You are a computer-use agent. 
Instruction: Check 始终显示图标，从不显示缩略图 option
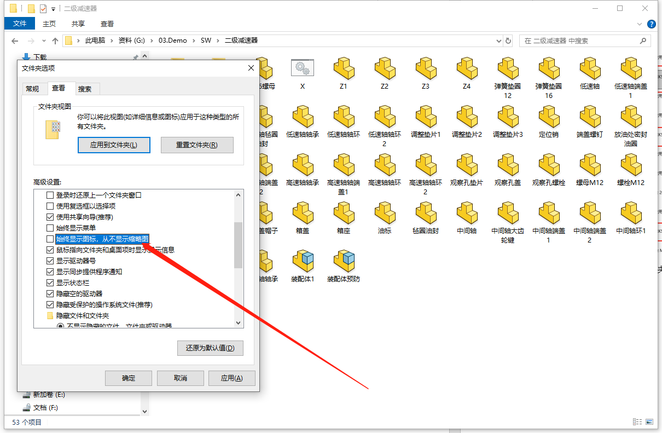click(x=50, y=239)
